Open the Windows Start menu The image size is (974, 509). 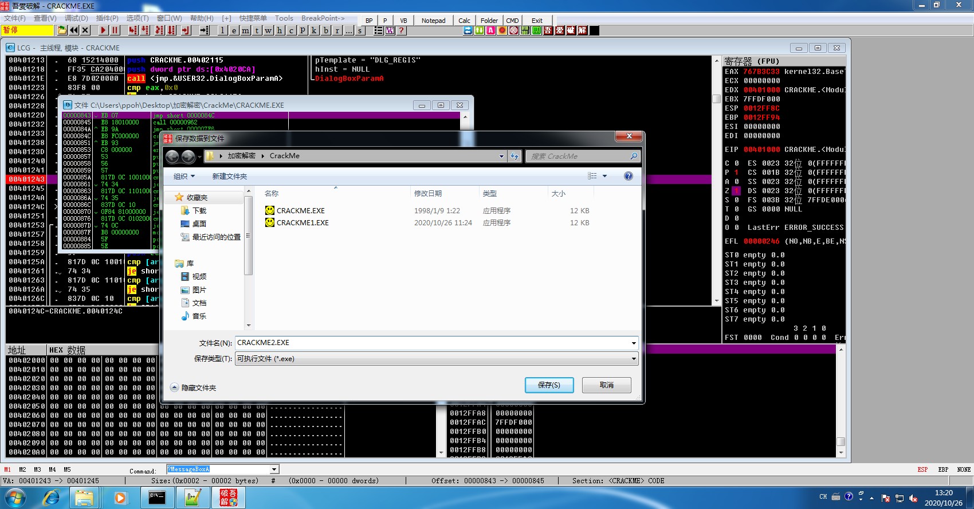pos(15,498)
